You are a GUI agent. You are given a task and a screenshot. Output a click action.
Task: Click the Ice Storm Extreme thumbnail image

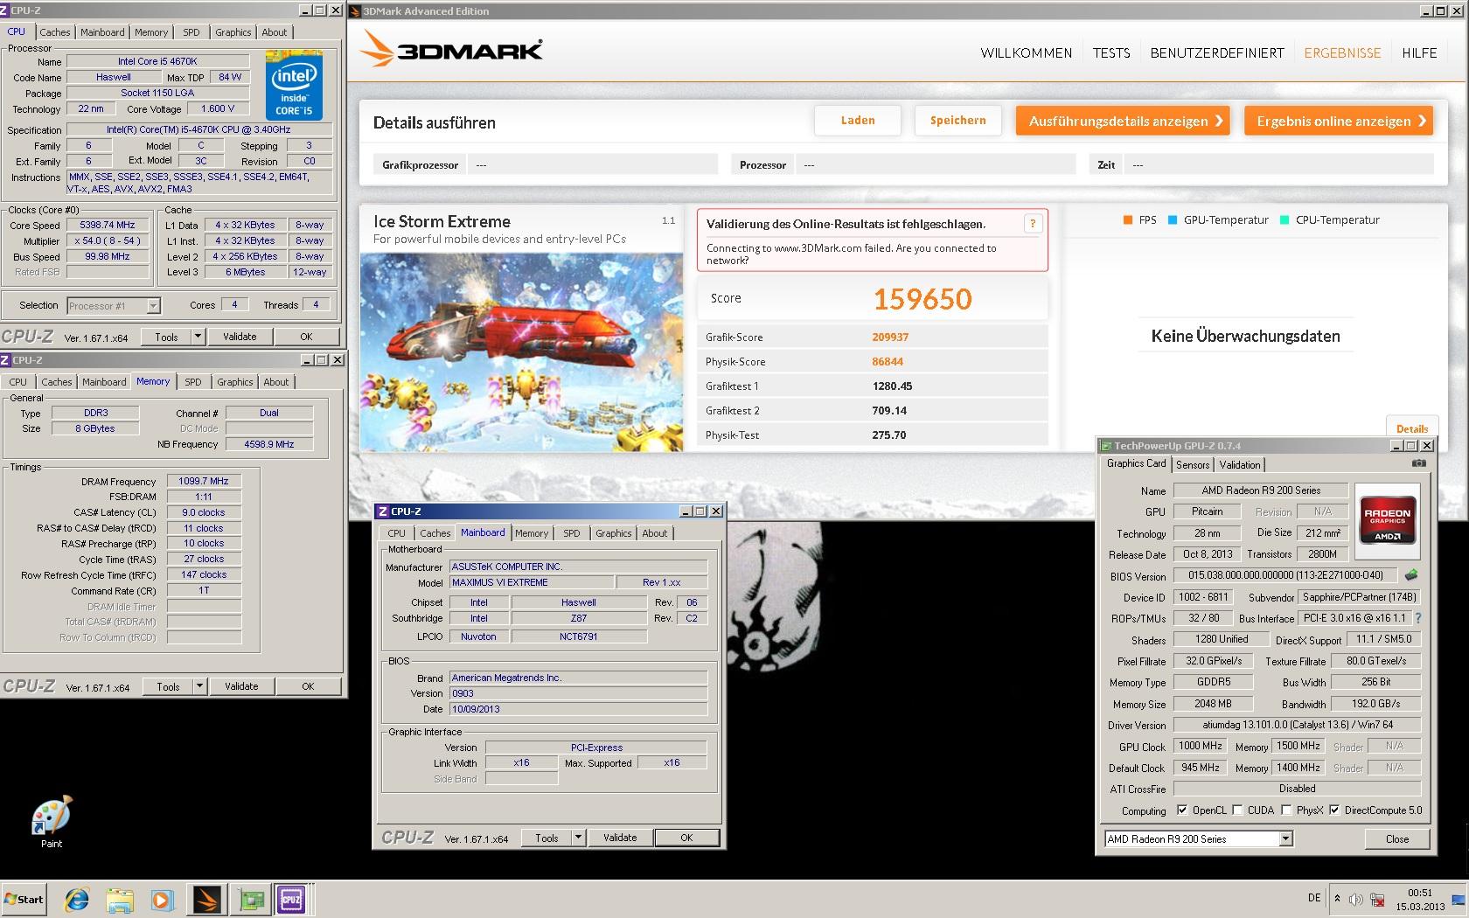(521, 352)
